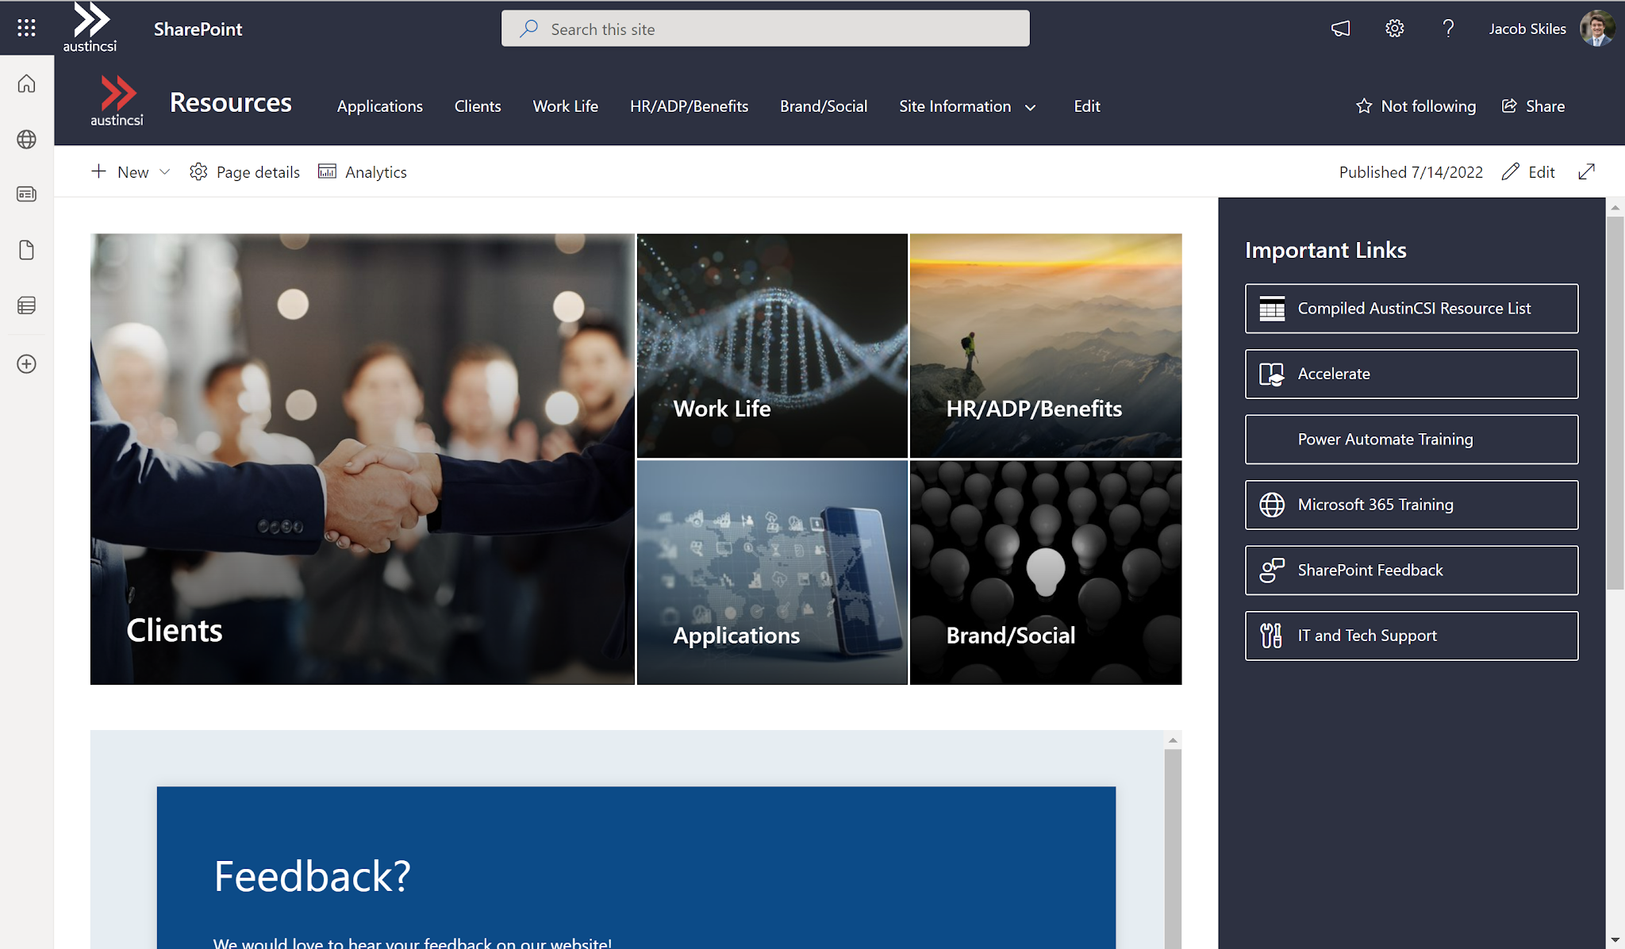Click the Page details button

(245, 172)
